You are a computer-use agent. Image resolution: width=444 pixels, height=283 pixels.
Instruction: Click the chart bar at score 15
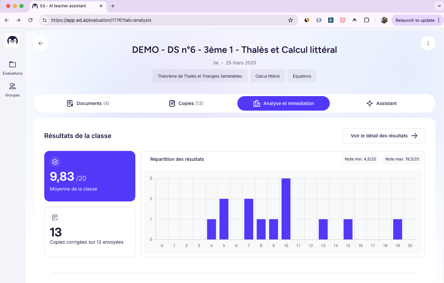[x=348, y=230]
